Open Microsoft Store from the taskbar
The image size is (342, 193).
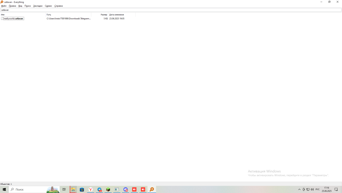[x=82, y=190]
